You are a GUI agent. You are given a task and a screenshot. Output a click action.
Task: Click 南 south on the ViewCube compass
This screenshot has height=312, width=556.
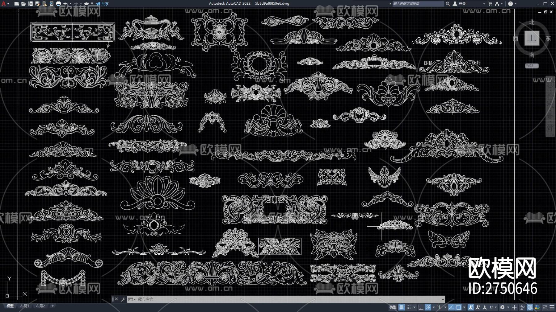(x=532, y=55)
